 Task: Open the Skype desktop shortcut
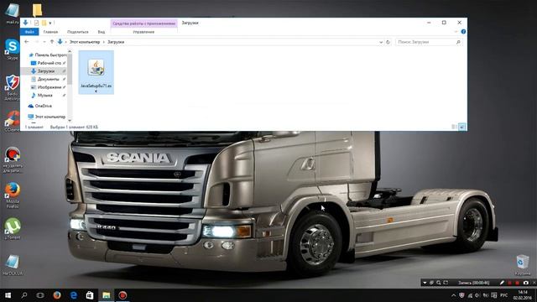click(x=13, y=49)
